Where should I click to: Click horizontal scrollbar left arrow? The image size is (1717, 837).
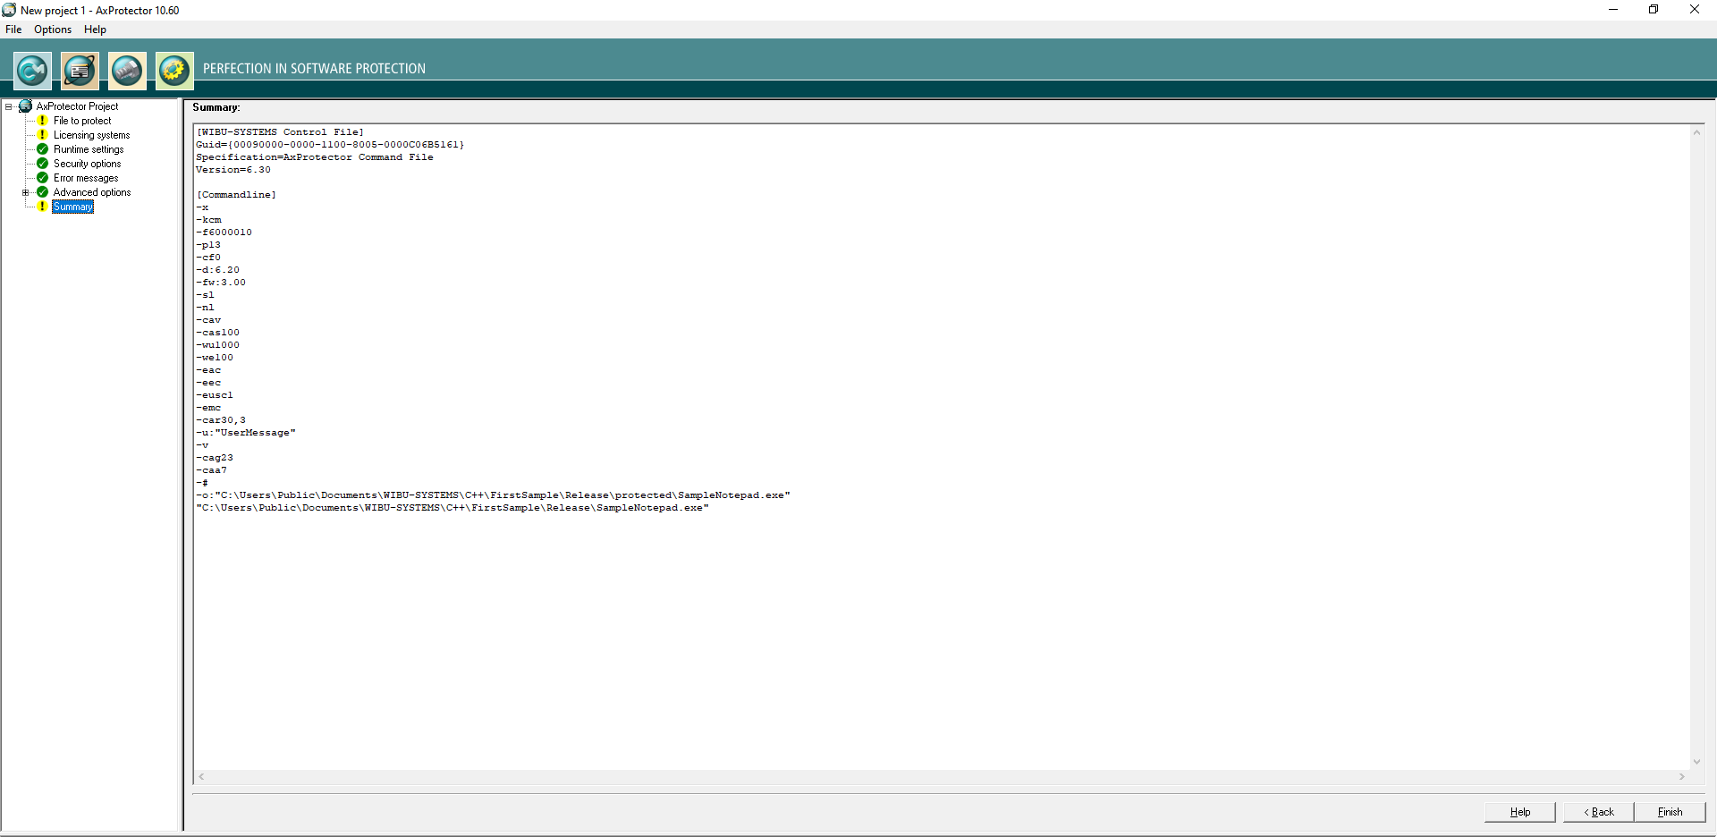point(201,777)
